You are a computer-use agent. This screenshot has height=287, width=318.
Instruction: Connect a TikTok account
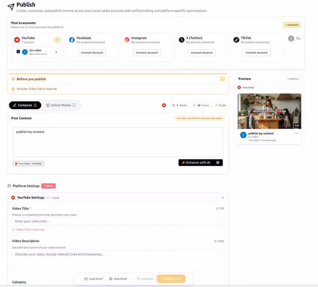click(256, 53)
